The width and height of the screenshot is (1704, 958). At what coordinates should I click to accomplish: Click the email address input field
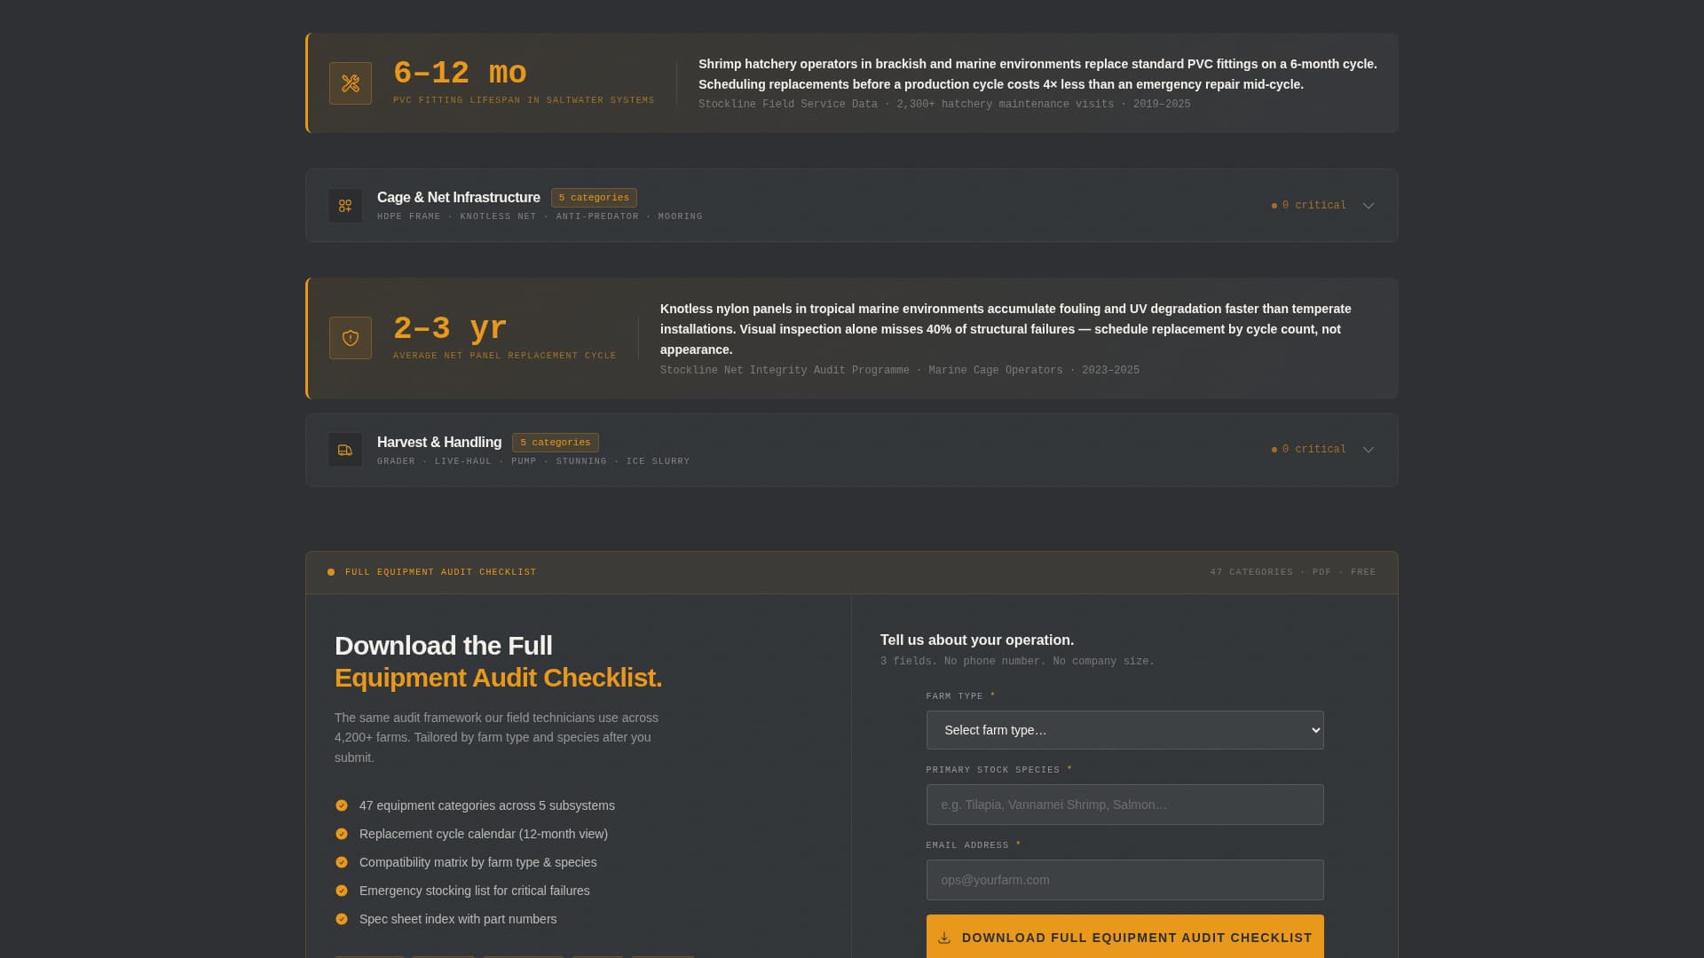(1124, 879)
